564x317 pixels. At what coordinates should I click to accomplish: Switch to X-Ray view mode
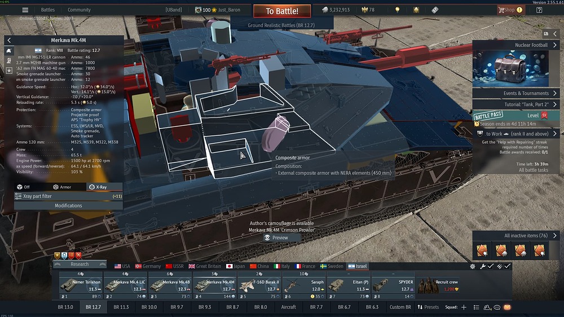(104, 187)
